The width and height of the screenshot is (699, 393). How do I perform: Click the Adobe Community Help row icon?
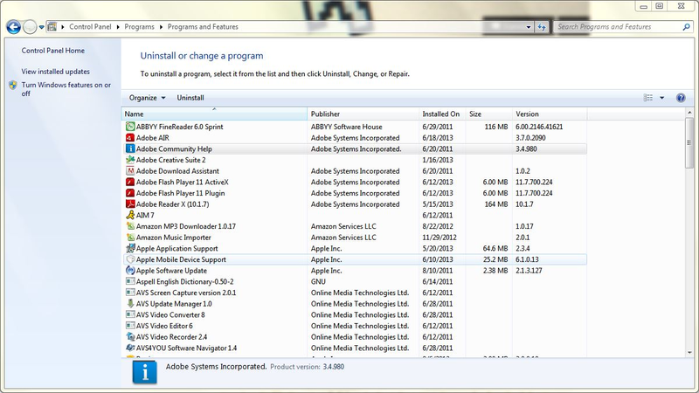[130, 148]
